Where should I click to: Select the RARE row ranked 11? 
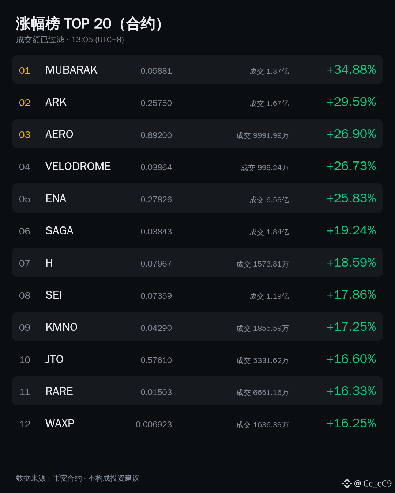(197, 391)
